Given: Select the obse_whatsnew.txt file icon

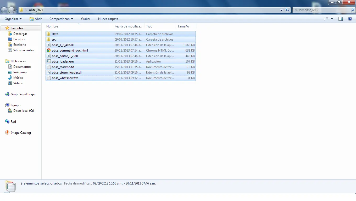Looking at the screenshot, I should point(49,78).
